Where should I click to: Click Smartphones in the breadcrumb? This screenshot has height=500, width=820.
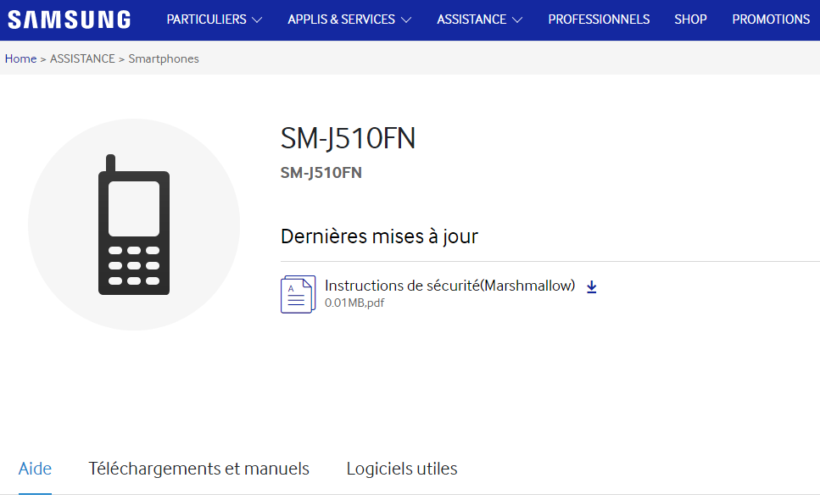coord(164,58)
